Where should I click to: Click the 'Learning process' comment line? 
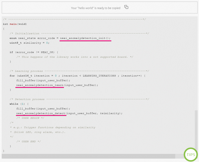(79, 71)
